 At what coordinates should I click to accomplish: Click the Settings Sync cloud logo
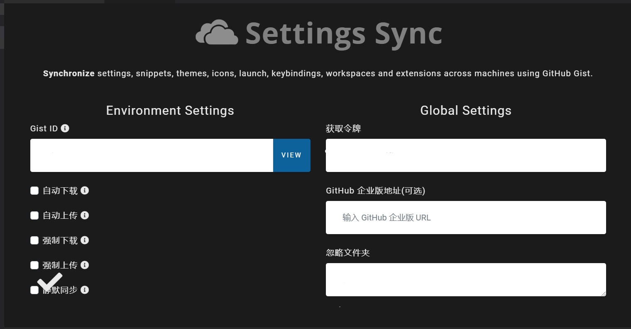(217, 32)
